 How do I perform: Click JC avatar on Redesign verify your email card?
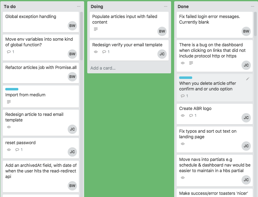click(162, 54)
